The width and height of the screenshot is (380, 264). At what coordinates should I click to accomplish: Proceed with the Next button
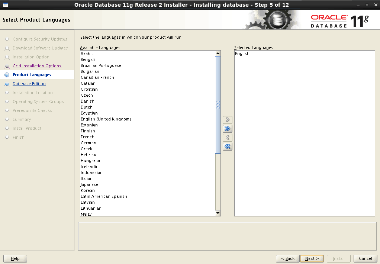point(312,258)
